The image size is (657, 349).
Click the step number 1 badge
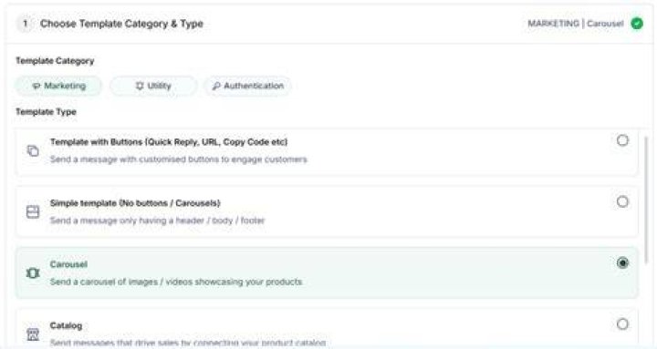click(26, 24)
